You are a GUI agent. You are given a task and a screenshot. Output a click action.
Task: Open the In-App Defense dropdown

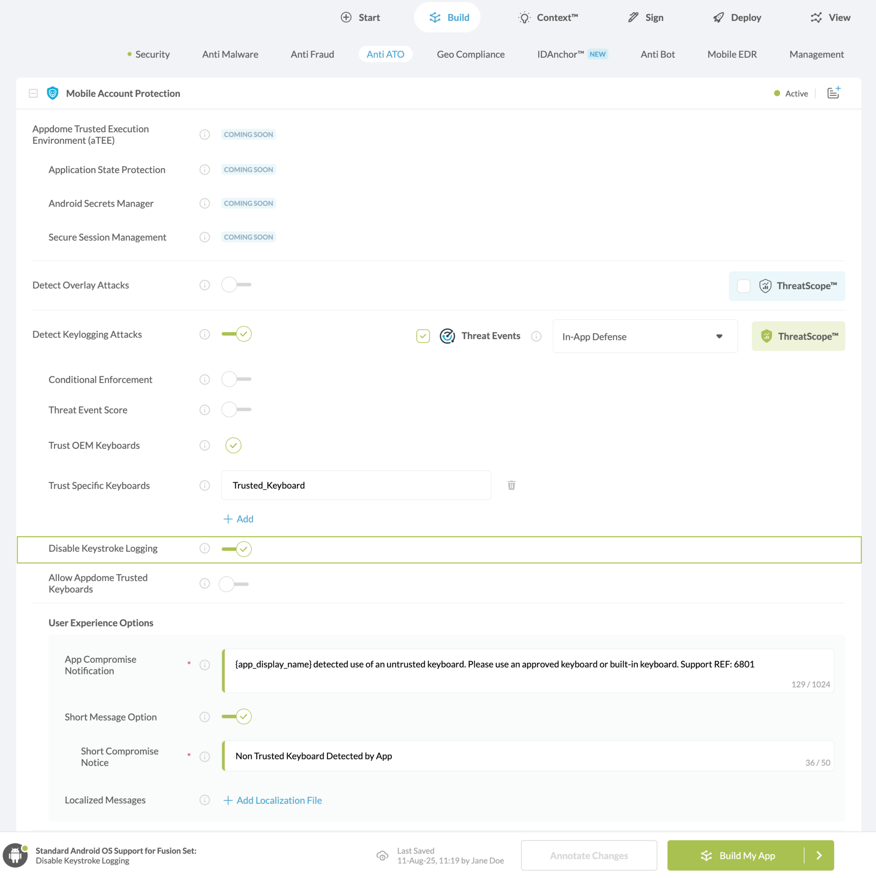[x=645, y=336]
